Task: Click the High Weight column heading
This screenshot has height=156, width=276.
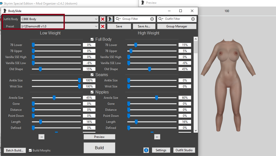Action: 149,33
